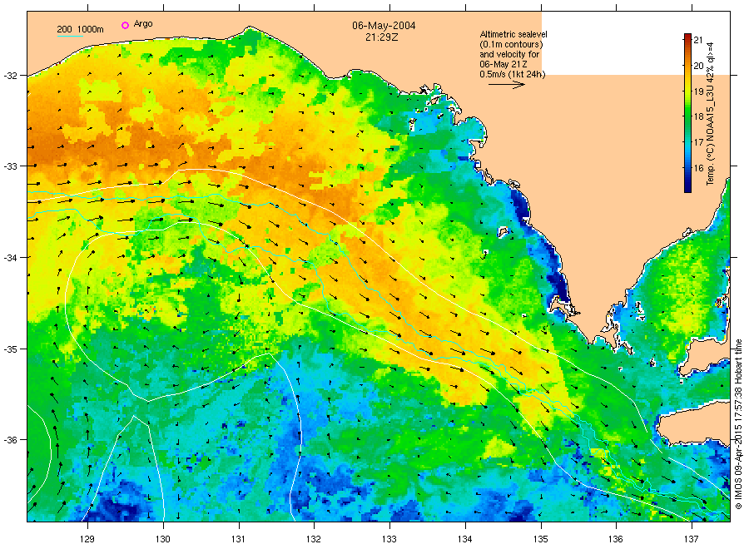Image resolution: width=749 pixels, height=549 pixels.
Task: Click longitude label '135'
Action: tap(541, 539)
